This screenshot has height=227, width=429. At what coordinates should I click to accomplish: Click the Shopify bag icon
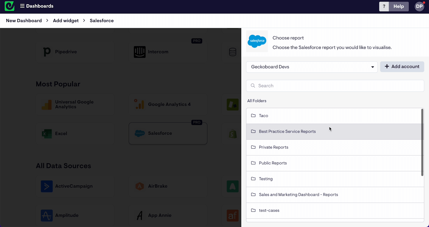coord(233,134)
